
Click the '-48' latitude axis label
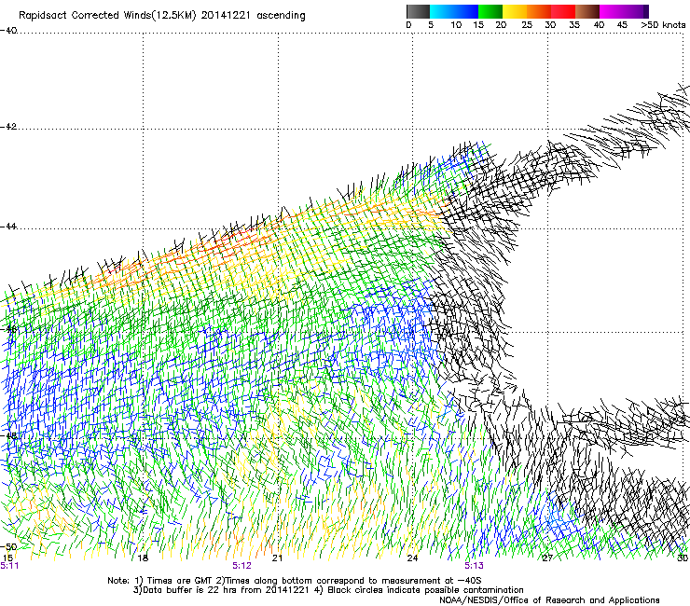pos(8,435)
